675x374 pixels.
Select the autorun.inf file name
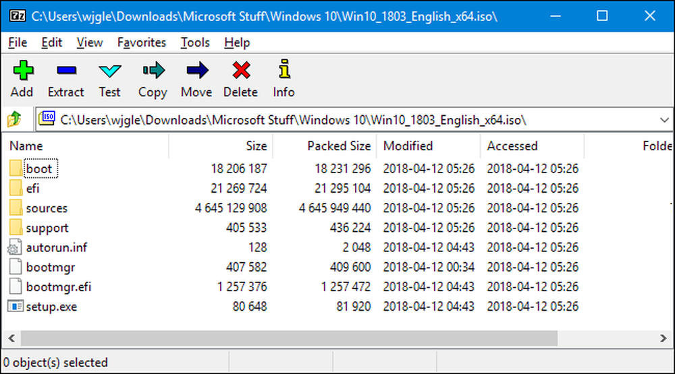[x=57, y=247]
